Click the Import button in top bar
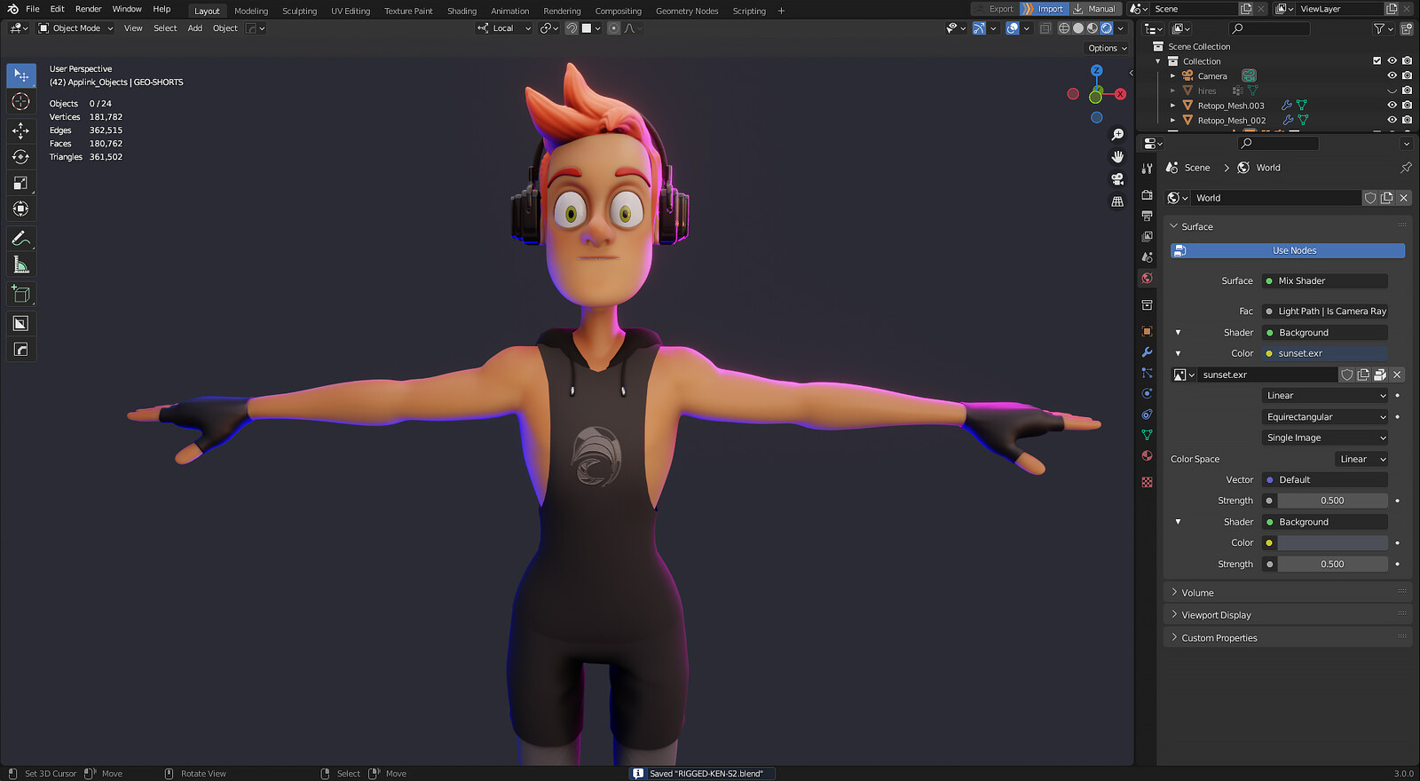Viewport: 1420px width, 781px height. coord(1044,9)
